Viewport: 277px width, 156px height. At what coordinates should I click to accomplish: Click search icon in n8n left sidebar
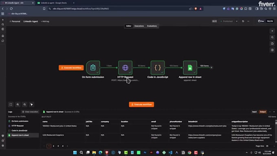pyautogui.click(x=3, y=24)
